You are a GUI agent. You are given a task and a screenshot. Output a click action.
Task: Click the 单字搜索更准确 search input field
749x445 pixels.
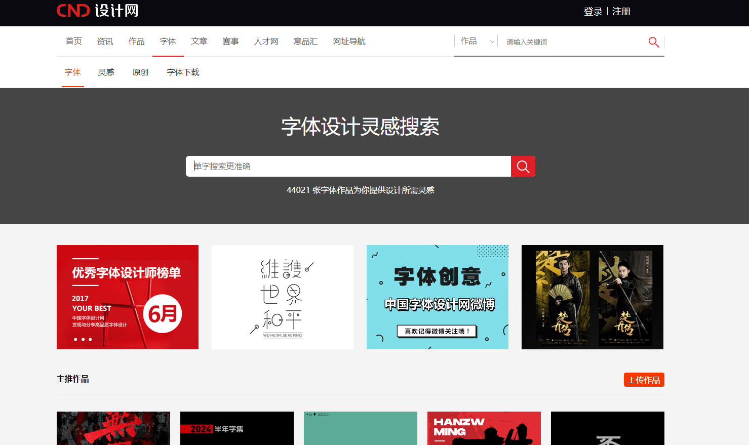(347, 166)
